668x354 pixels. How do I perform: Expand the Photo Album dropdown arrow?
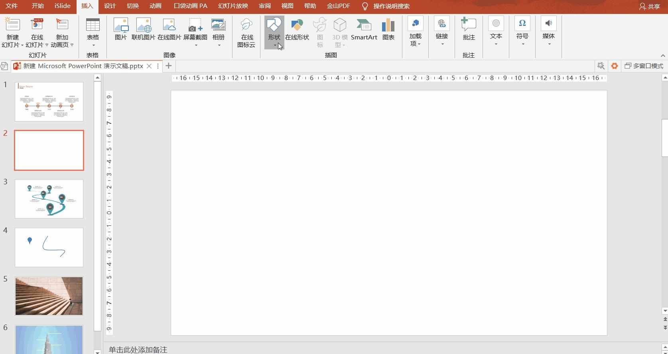tap(219, 45)
